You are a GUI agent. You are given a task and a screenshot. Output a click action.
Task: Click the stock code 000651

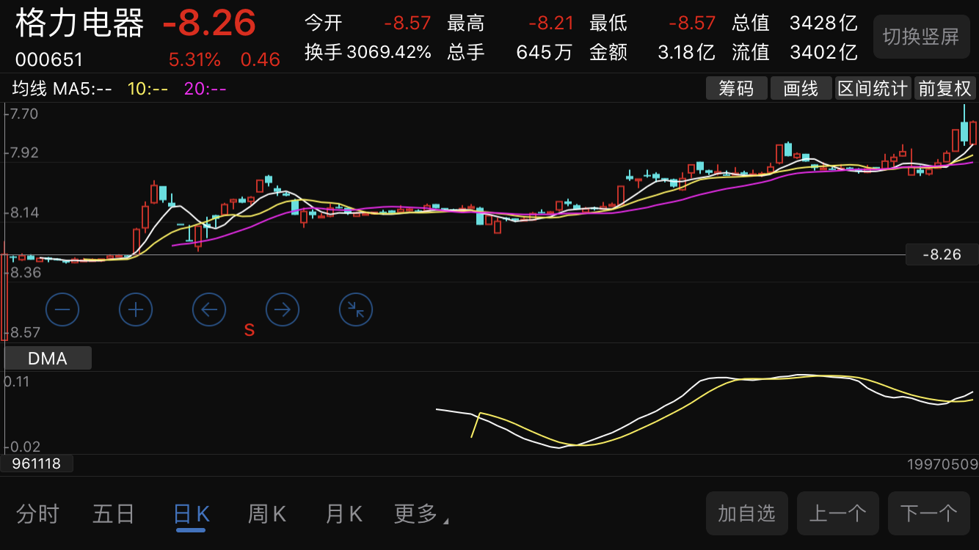49,59
